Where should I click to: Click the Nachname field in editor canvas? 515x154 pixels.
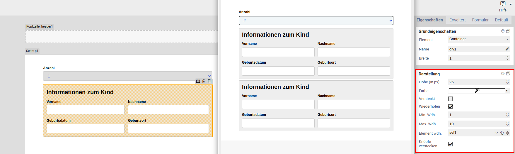(x=168, y=110)
